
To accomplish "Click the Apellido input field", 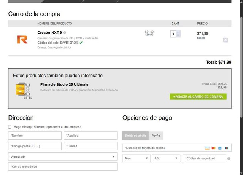I will coord(91,136).
